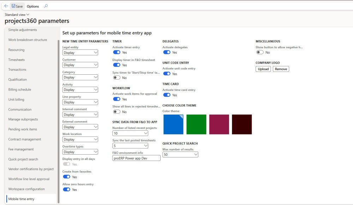353x205 pixels.
Task: Open the Overtime types dropdown
Action: coord(80,152)
